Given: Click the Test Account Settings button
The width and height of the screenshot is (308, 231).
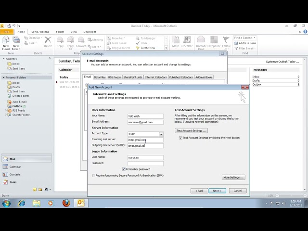Looking at the screenshot, I should tap(191, 130).
